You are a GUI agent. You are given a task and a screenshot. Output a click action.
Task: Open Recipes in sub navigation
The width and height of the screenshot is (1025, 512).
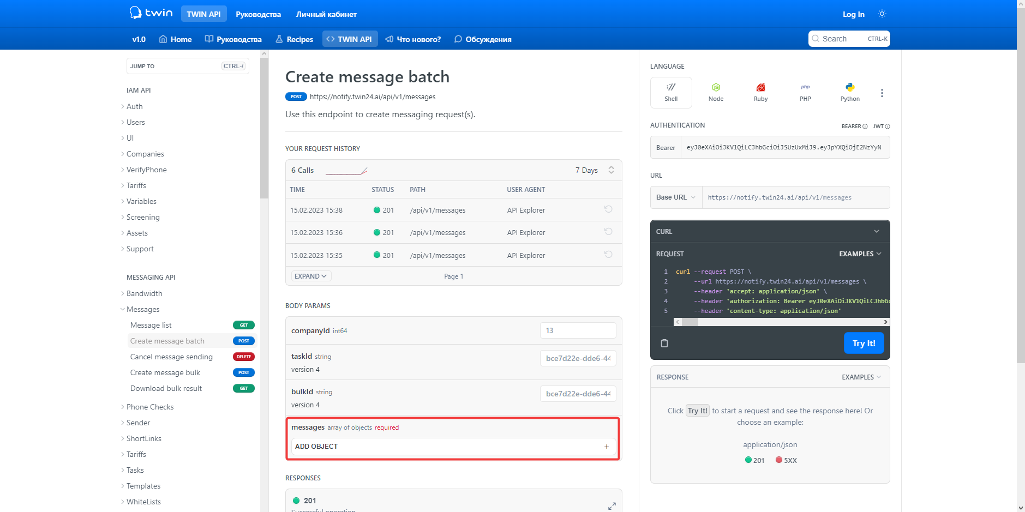pyautogui.click(x=294, y=39)
